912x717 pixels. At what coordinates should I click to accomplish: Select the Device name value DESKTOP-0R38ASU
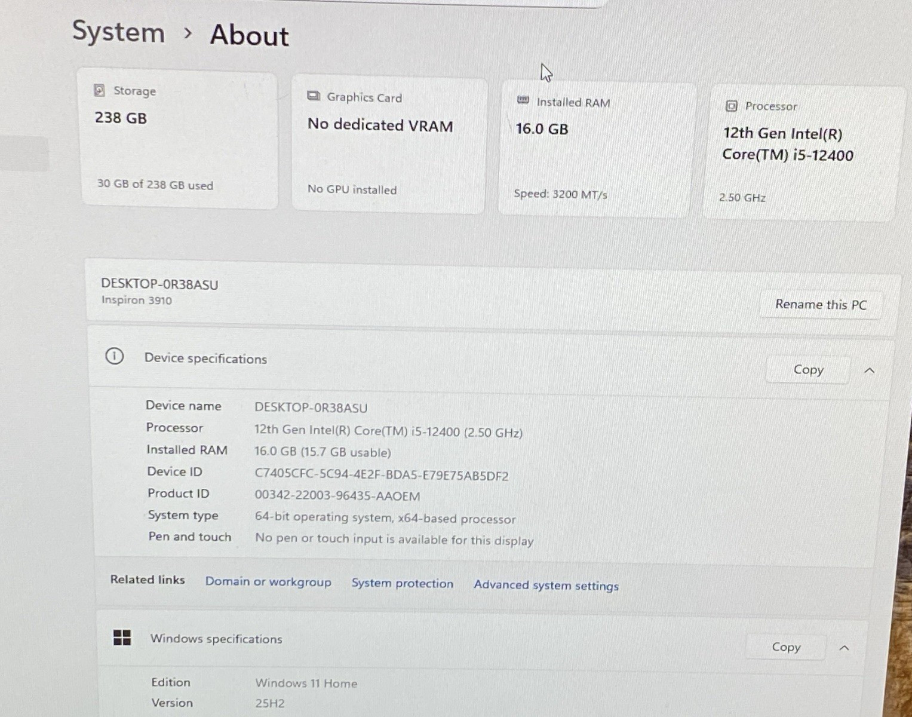click(311, 408)
